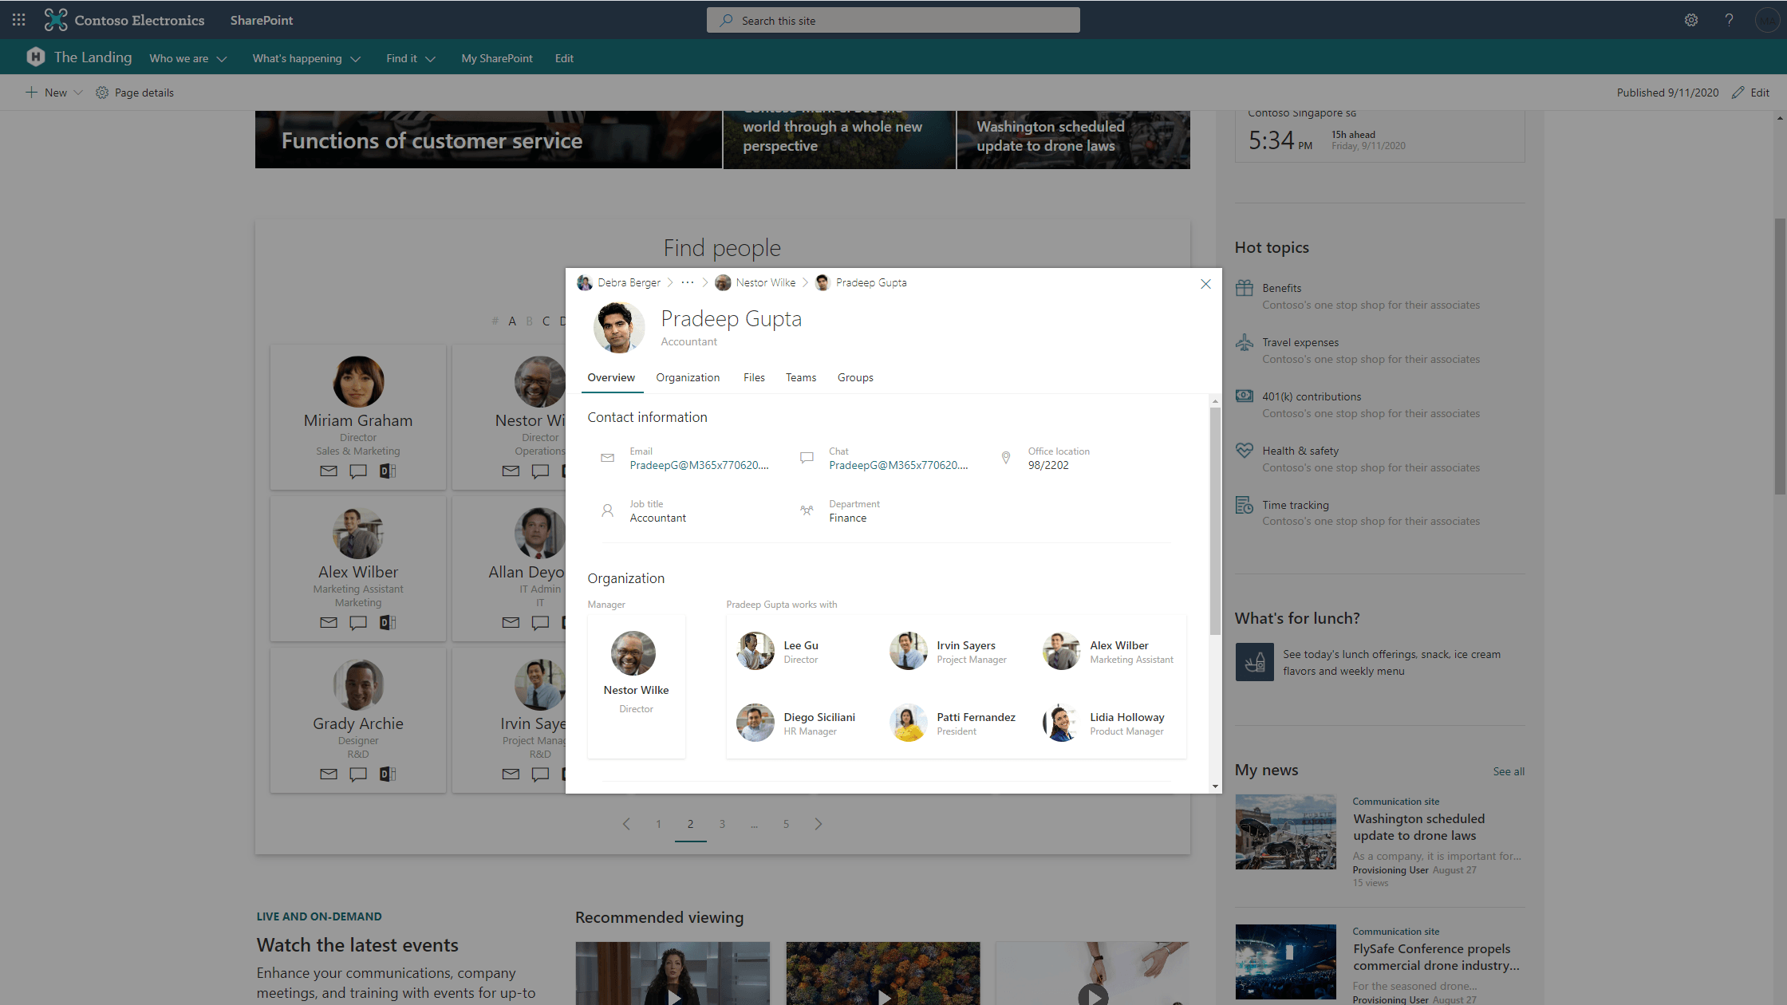This screenshot has height=1005, width=1787.
Task: Click the chat bubble icon in Contact information
Action: [807, 457]
